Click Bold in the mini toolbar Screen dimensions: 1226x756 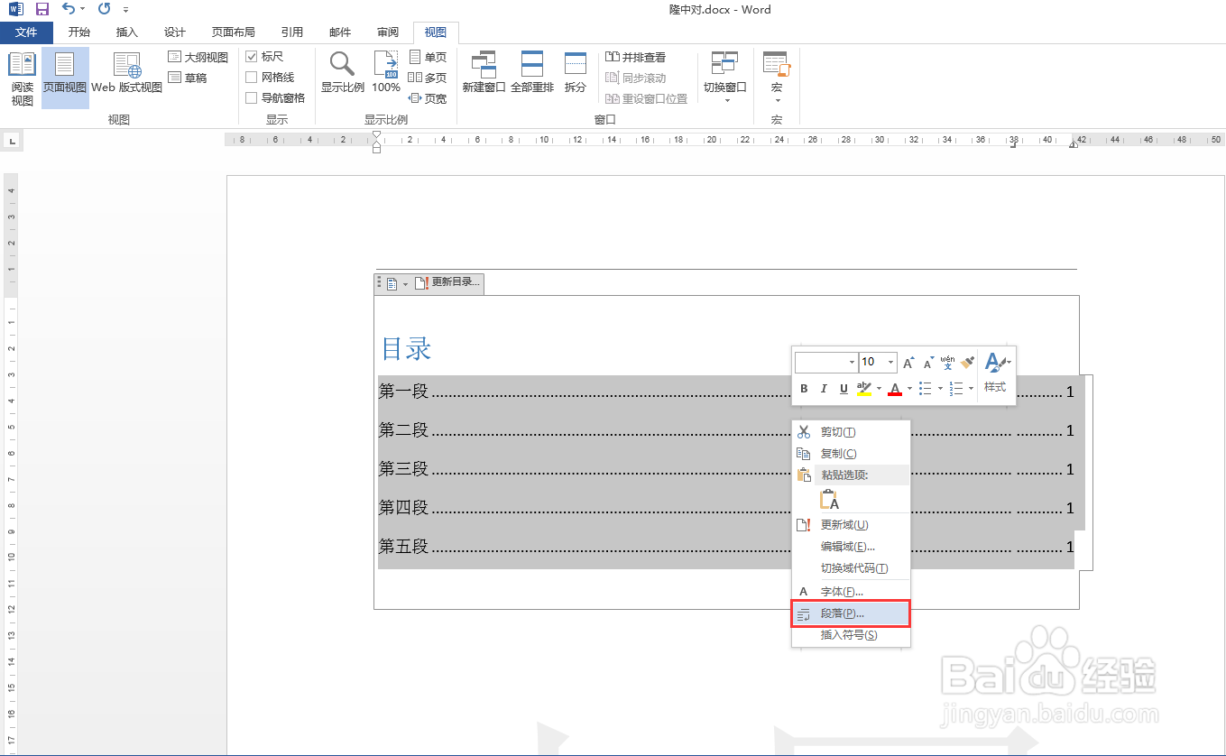(805, 389)
